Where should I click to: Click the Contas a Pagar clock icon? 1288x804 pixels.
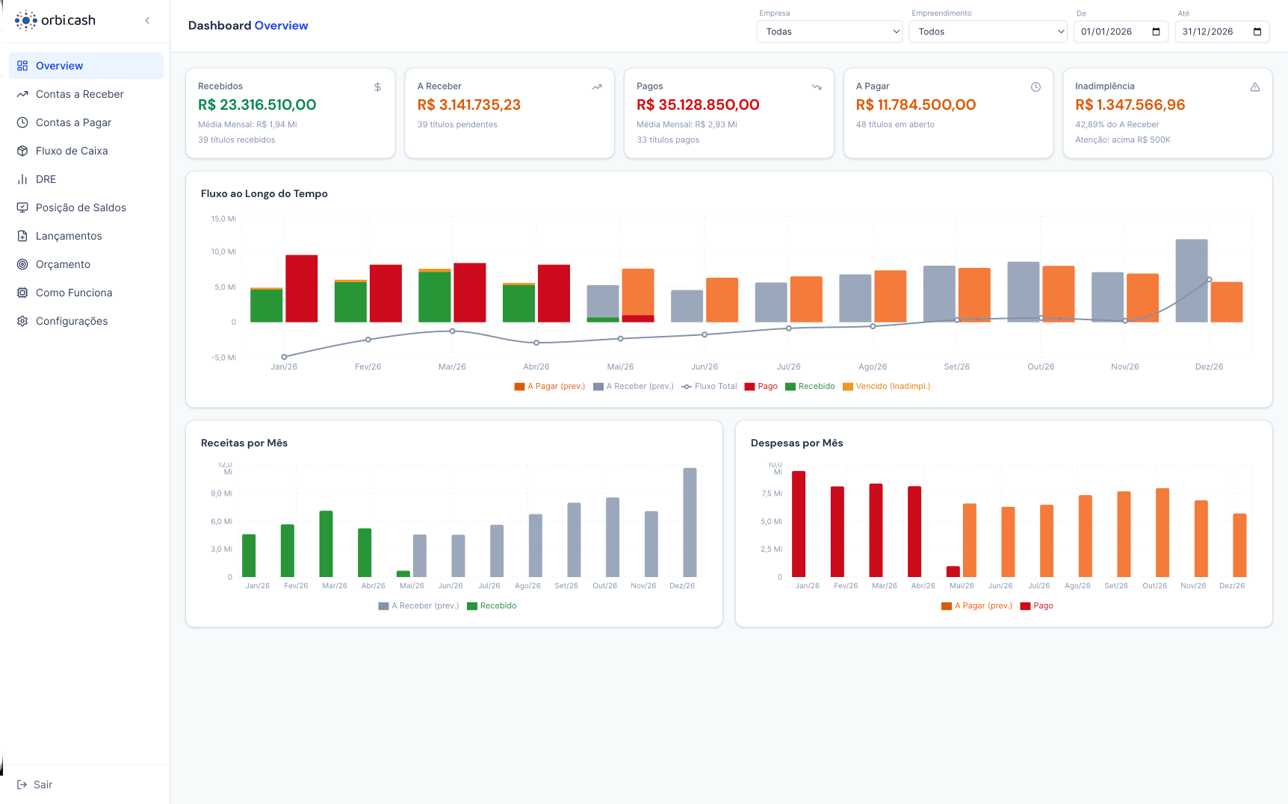pyautogui.click(x=22, y=122)
